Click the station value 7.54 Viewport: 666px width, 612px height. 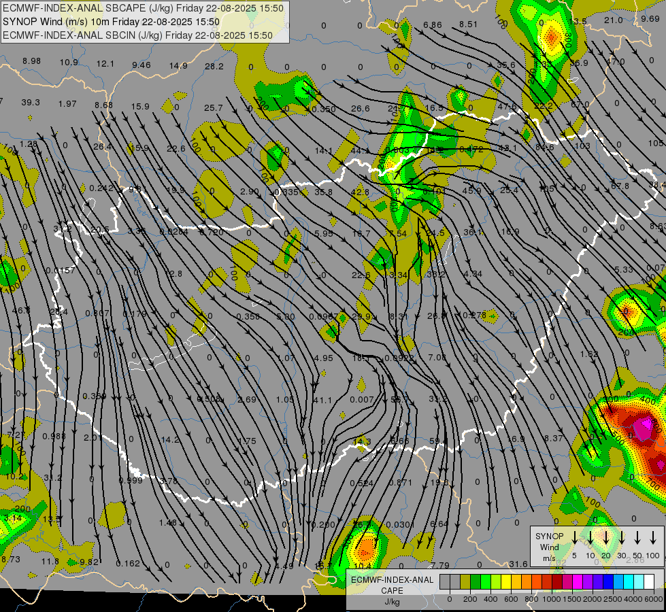click(x=397, y=234)
